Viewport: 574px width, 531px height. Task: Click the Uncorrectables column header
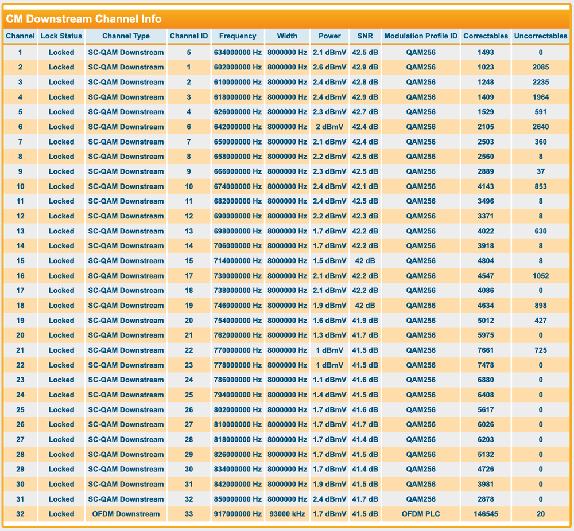click(x=541, y=36)
